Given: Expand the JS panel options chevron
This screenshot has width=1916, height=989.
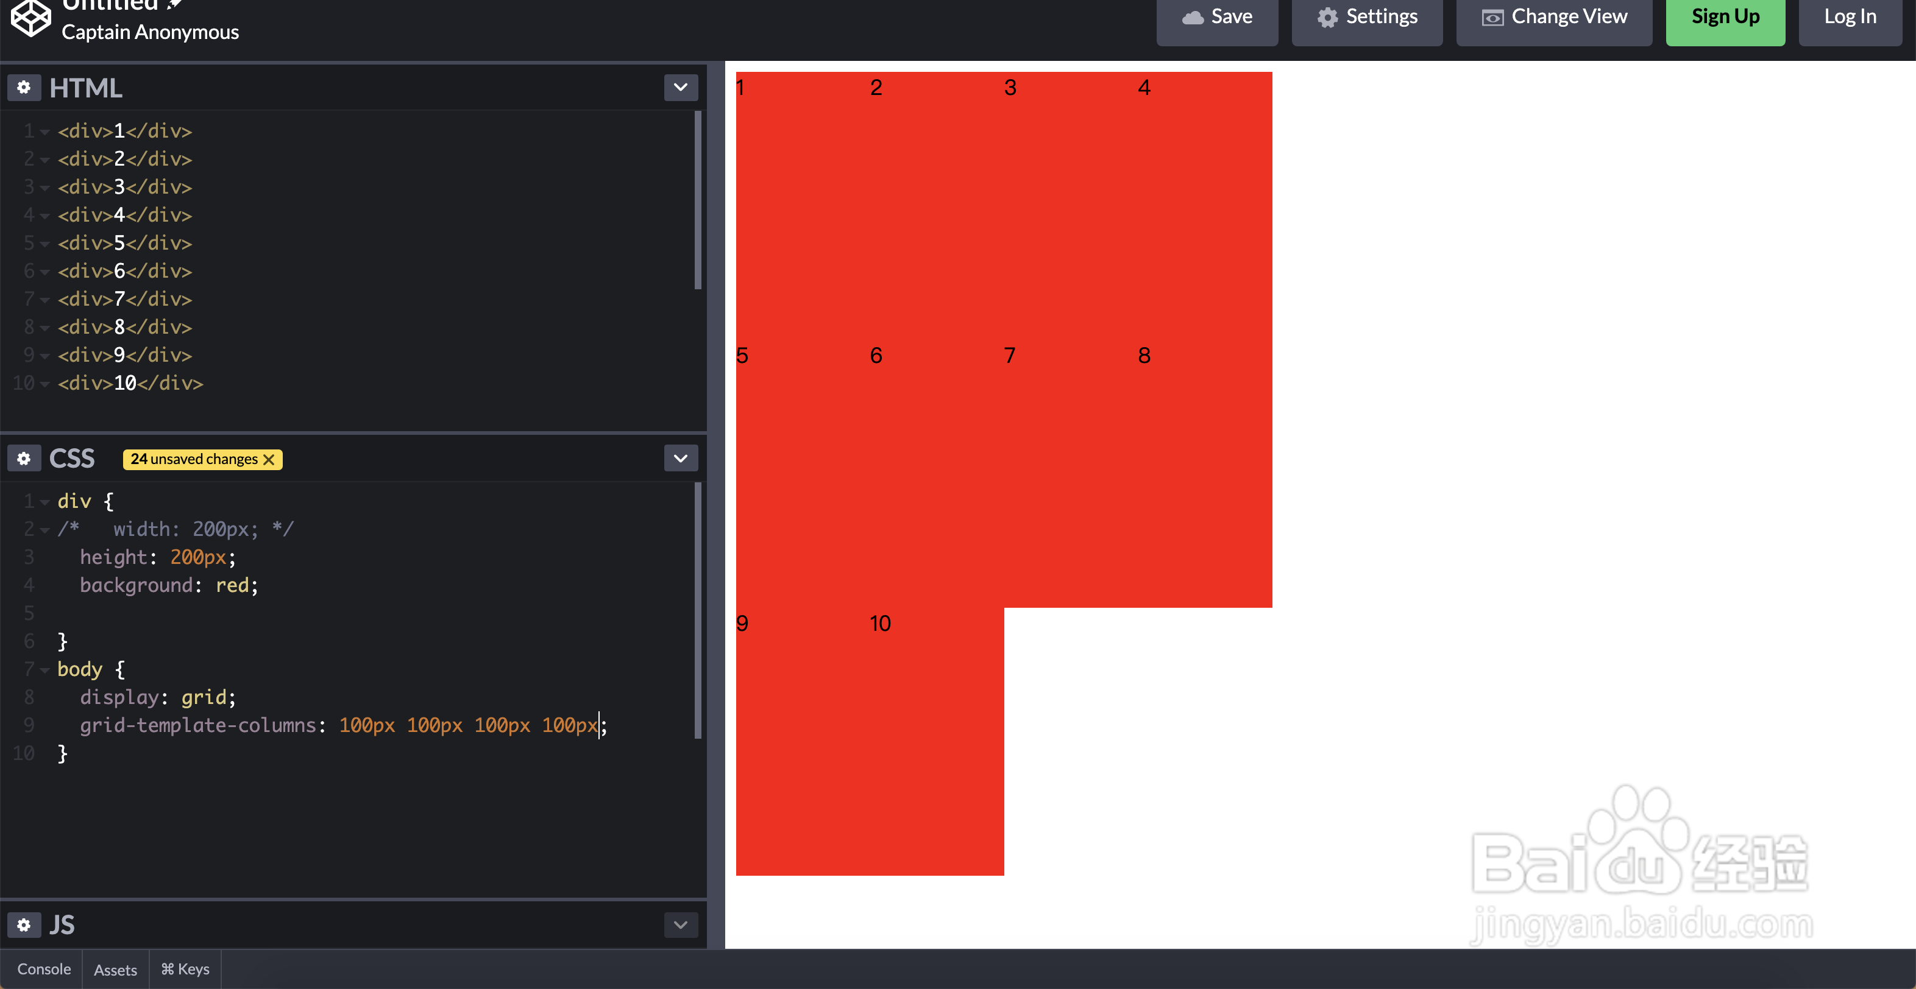Looking at the screenshot, I should point(680,925).
